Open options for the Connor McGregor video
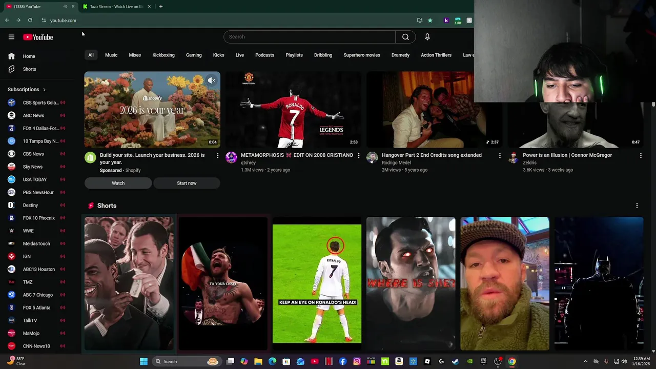 tap(641, 155)
